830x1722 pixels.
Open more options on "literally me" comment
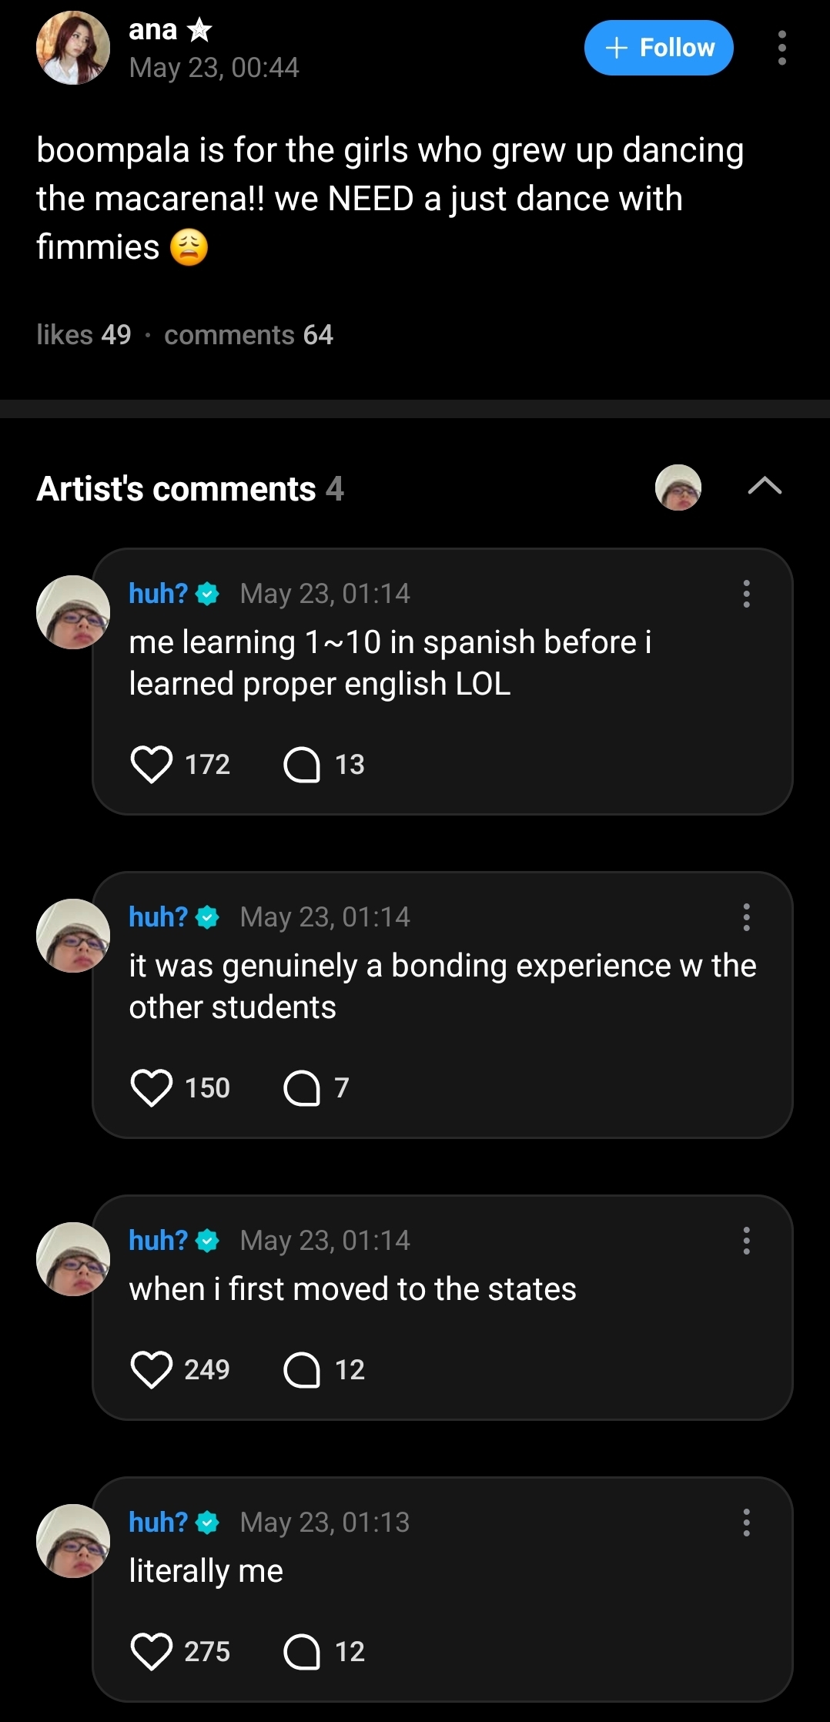pos(746,1522)
